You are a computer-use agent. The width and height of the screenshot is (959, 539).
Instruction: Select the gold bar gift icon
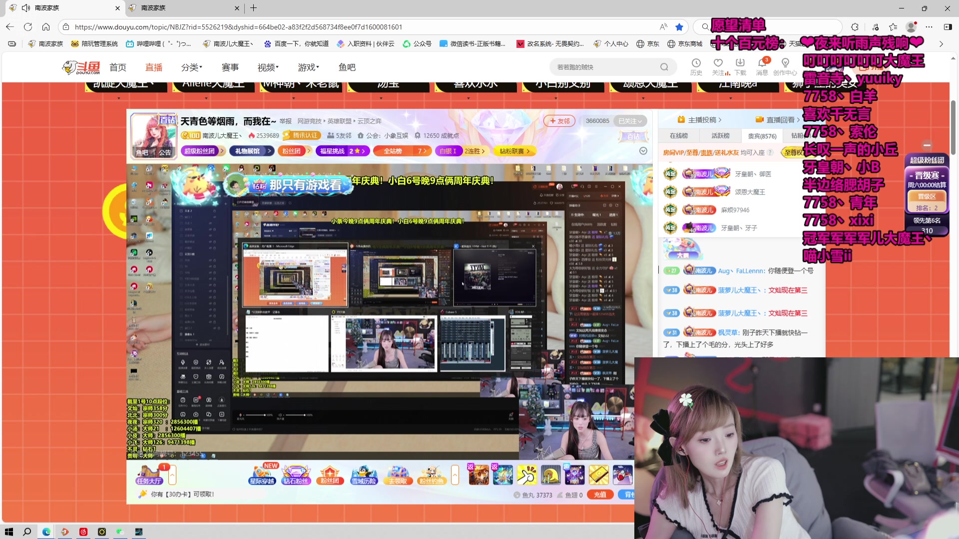(598, 475)
